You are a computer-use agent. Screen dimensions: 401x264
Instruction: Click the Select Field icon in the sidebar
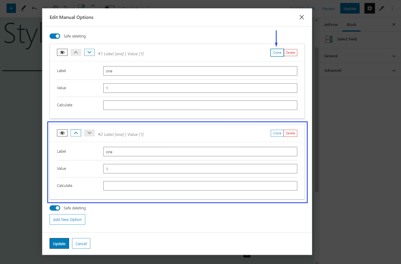(329, 39)
